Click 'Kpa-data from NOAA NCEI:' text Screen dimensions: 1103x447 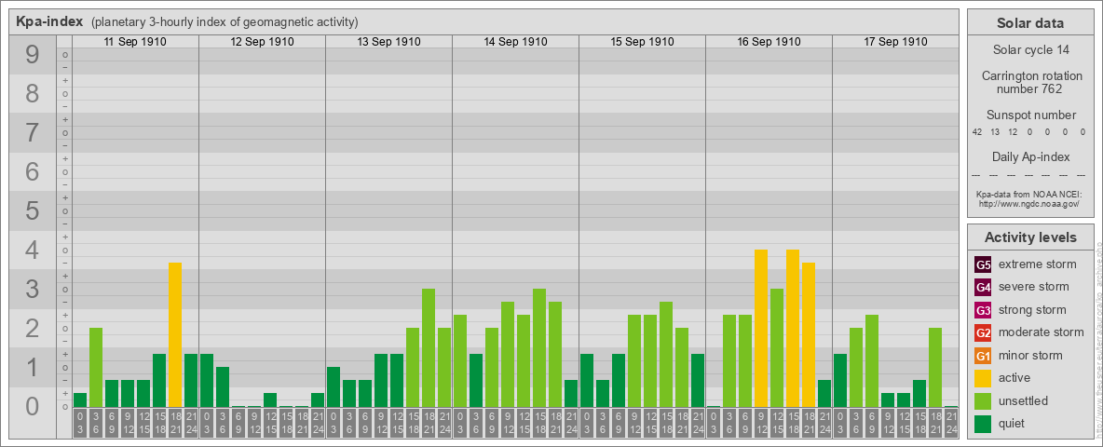pyautogui.click(x=1029, y=194)
